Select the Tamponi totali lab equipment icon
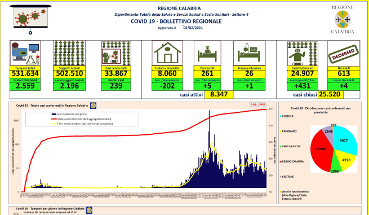369x215 pixels. 25,53
